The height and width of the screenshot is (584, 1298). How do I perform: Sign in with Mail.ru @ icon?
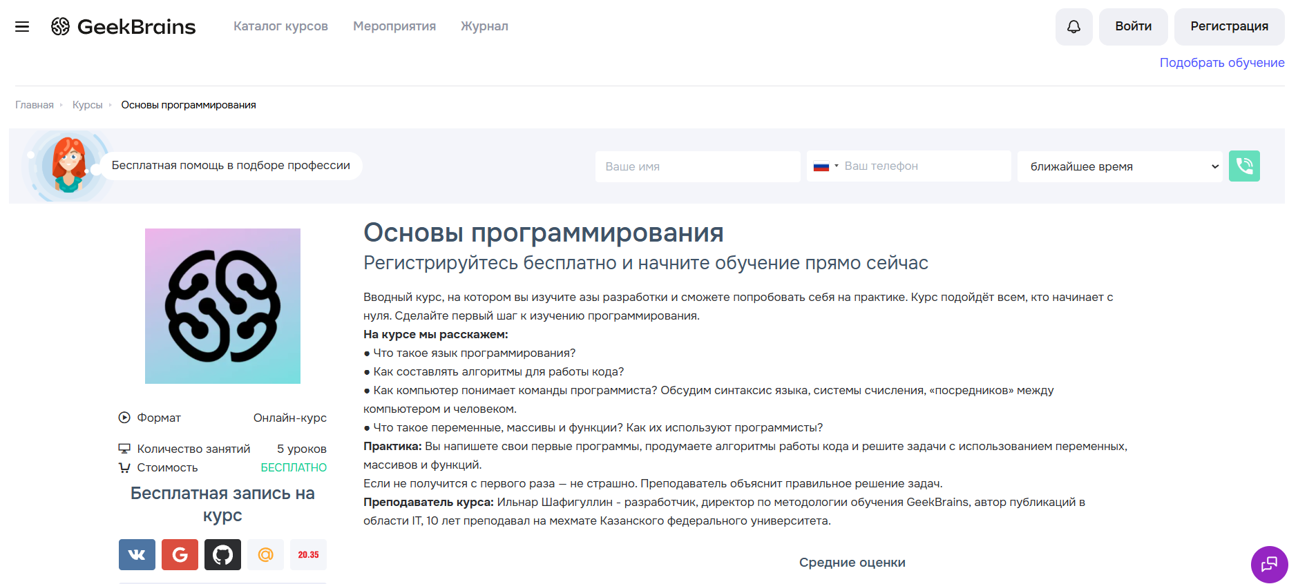(x=265, y=554)
